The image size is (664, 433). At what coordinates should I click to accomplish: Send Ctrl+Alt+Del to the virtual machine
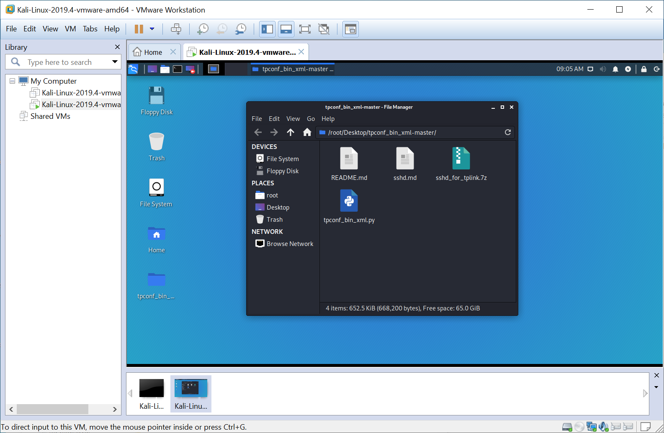click(176, 29)
